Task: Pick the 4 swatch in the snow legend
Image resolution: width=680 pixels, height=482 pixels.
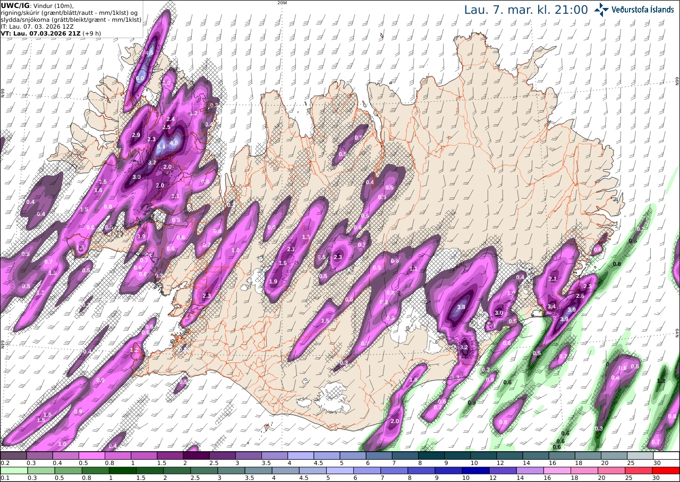Action: 301,455
